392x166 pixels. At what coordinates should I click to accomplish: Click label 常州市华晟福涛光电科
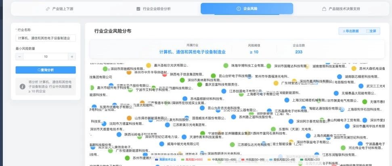point(272,76)
